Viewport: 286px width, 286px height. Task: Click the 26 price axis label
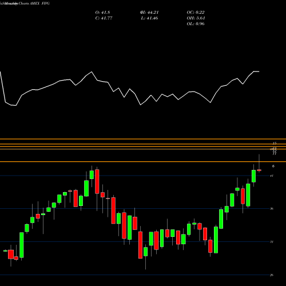272,275
